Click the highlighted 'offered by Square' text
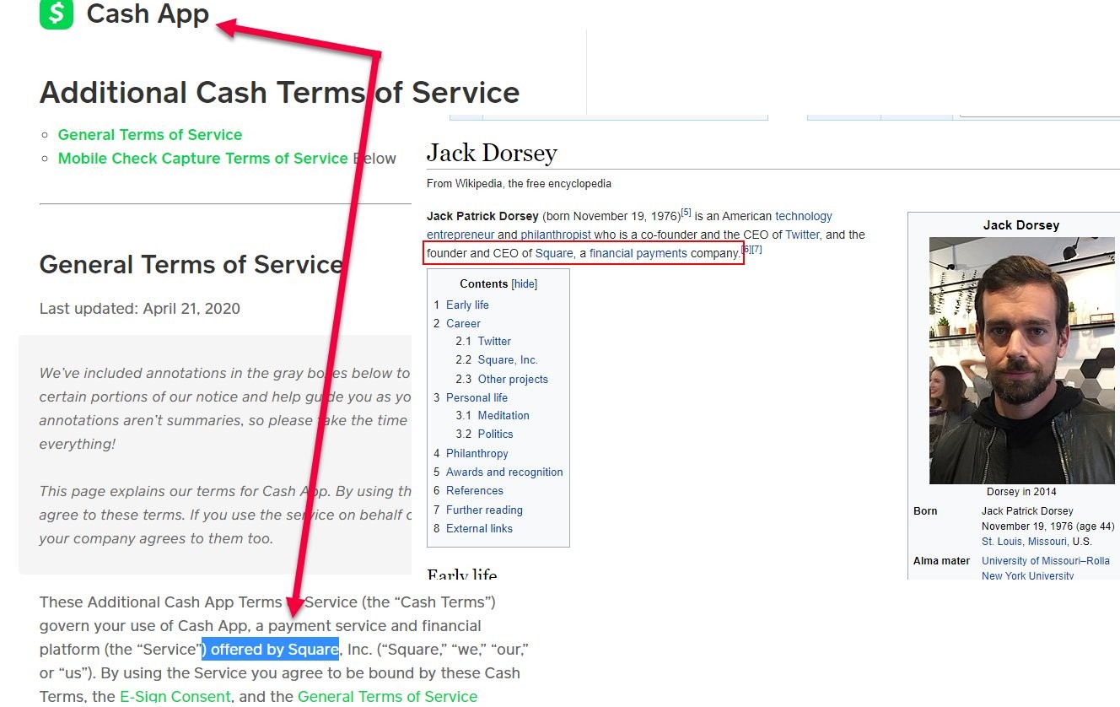This screenshot has width=1120, height=707. (x=270, y=650)
